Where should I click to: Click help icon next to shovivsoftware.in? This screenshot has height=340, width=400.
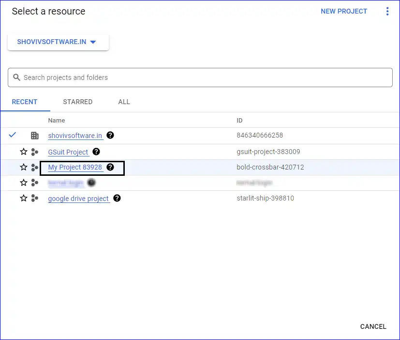pos(110,136)
